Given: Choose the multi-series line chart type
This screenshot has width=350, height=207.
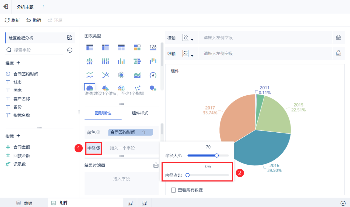Looking at the screenshot, I should click(x=106, y=75).
